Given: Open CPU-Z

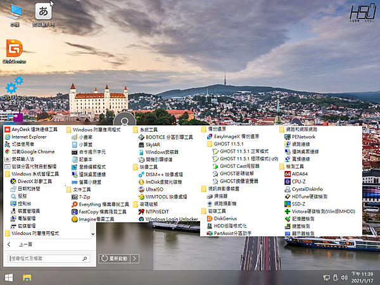Looking at the screenshot, I should tap(294, 181).
